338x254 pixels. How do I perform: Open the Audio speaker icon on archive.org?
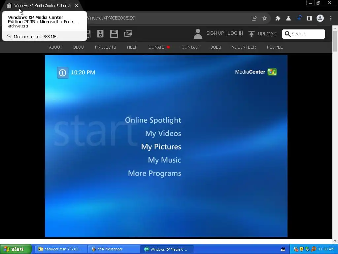pyautogui.click(x=100, y=34)
